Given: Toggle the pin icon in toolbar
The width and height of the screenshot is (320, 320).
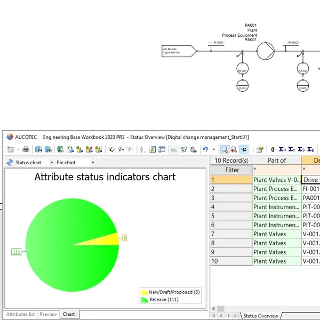Looking at the screenshot, I should coord(244,150).
